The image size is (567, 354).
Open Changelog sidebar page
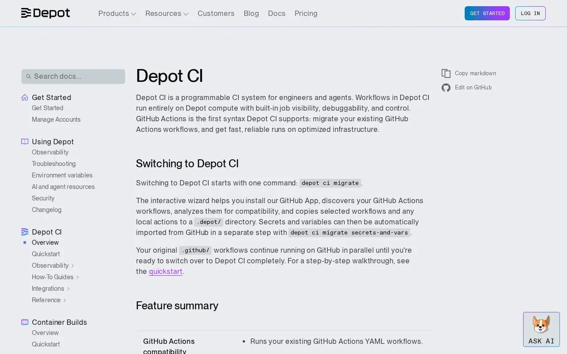point(47,210)
